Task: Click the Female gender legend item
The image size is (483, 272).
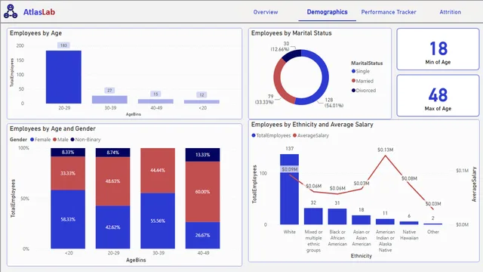Action: click(40, 139)
